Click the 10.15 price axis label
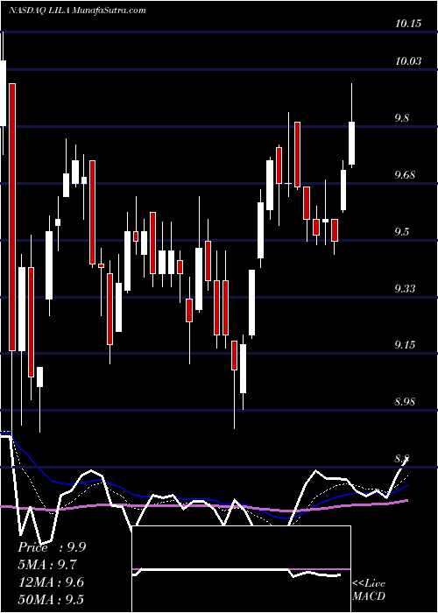This screenshot has height=613, width=438. [408, 24]
